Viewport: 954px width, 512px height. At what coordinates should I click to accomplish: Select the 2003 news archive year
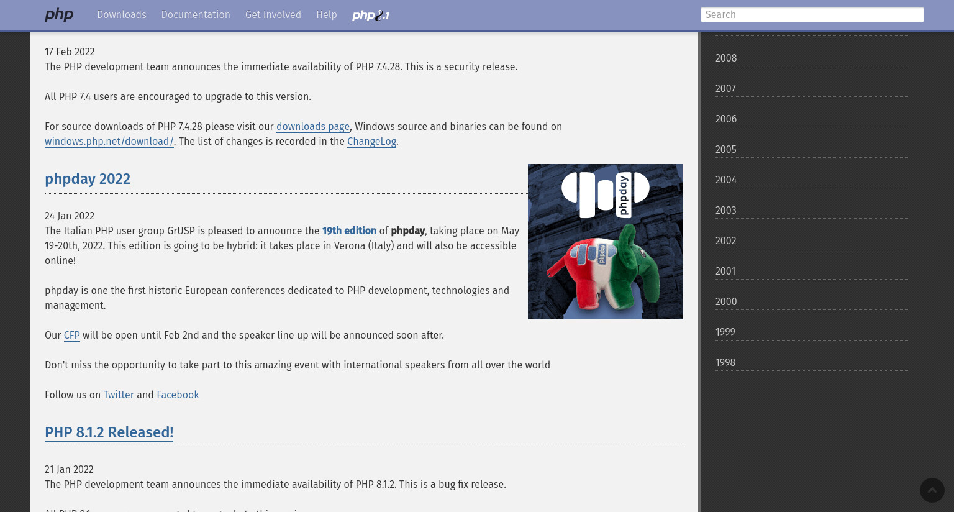[812, 210]
